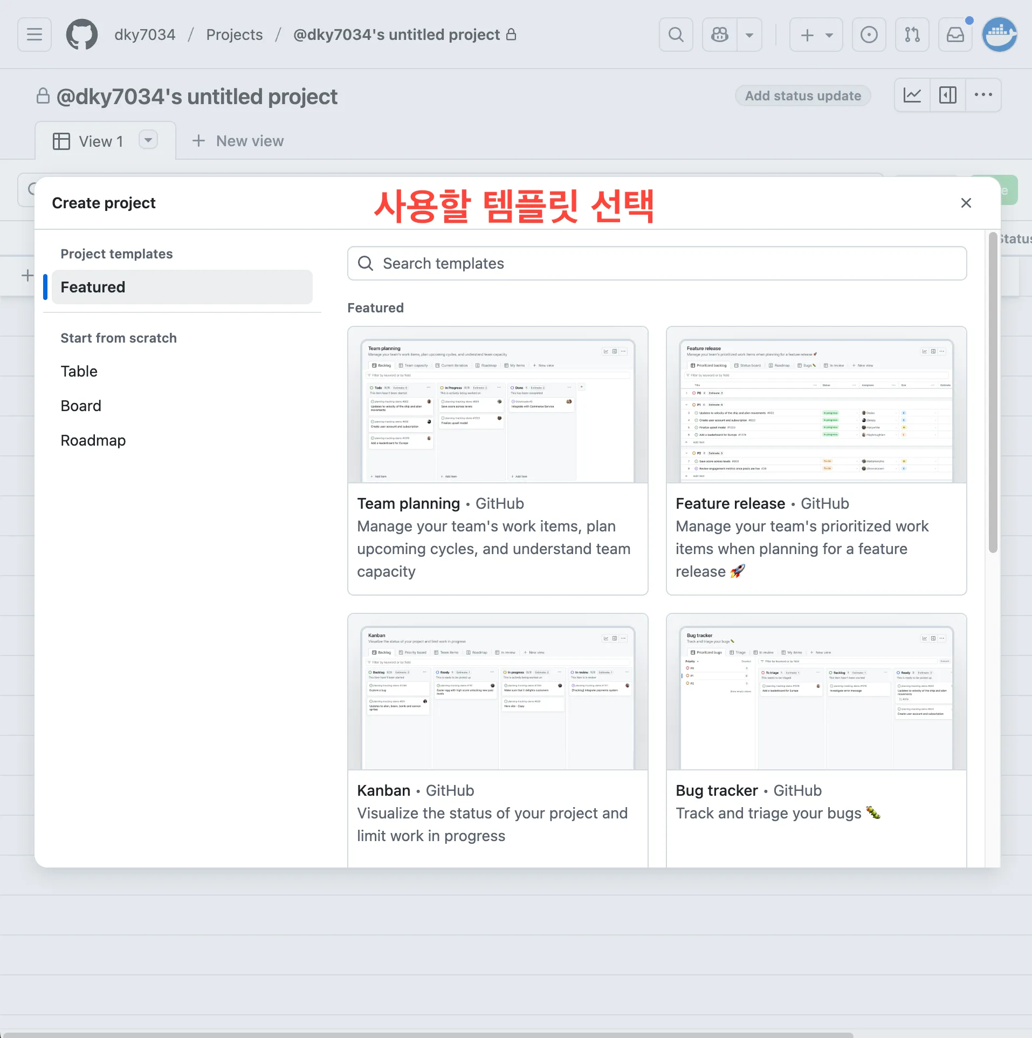Expand the View 1 options dropdown
The width and height of the screenshot is (1032, 1038).
coord(148,140)
